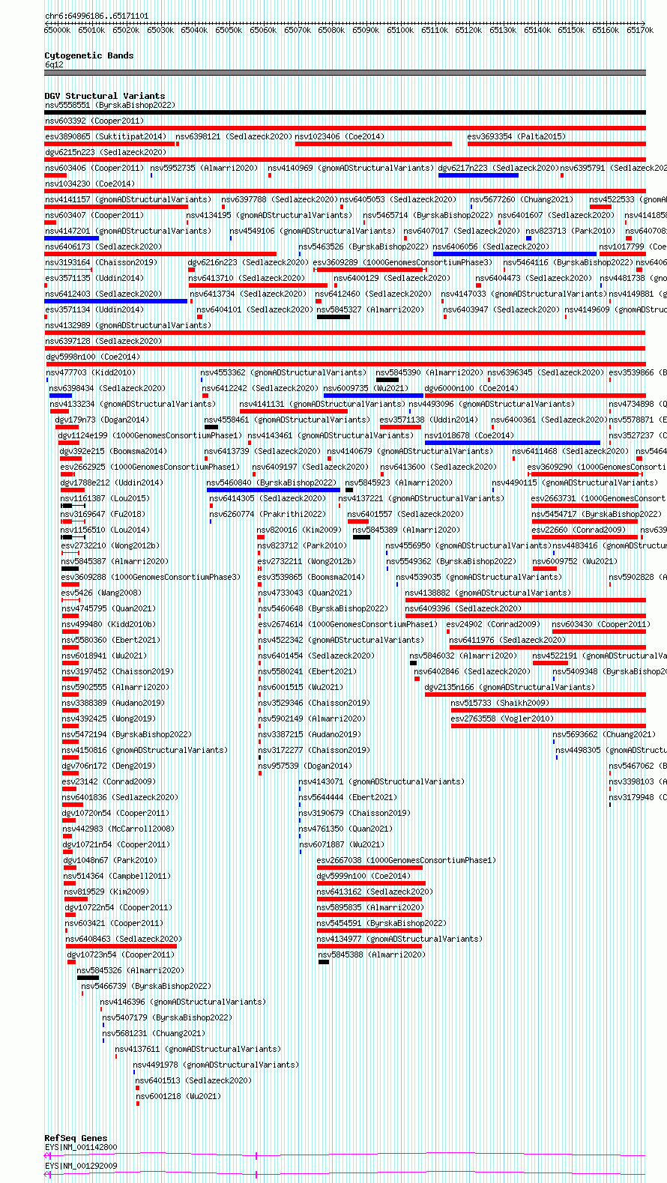The height and width of the screenshot is (1183, 667).
Task: Click nsv957539 (Dogan2014) label
Action: pyautogui.click(x=305, y=766)
